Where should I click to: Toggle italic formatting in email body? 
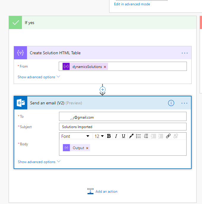point(116,136)
